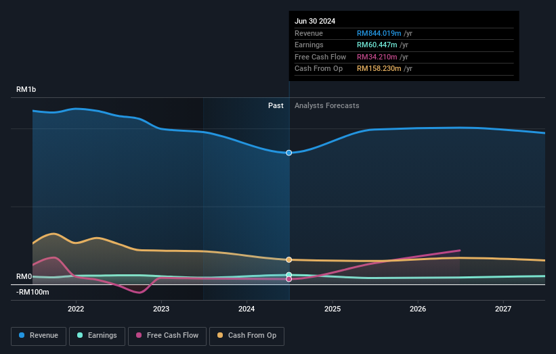Image resolution: width=556 pixels, height=354 pixels.
Task: Click the RM158.230m cash from op value
Action: 379,69
